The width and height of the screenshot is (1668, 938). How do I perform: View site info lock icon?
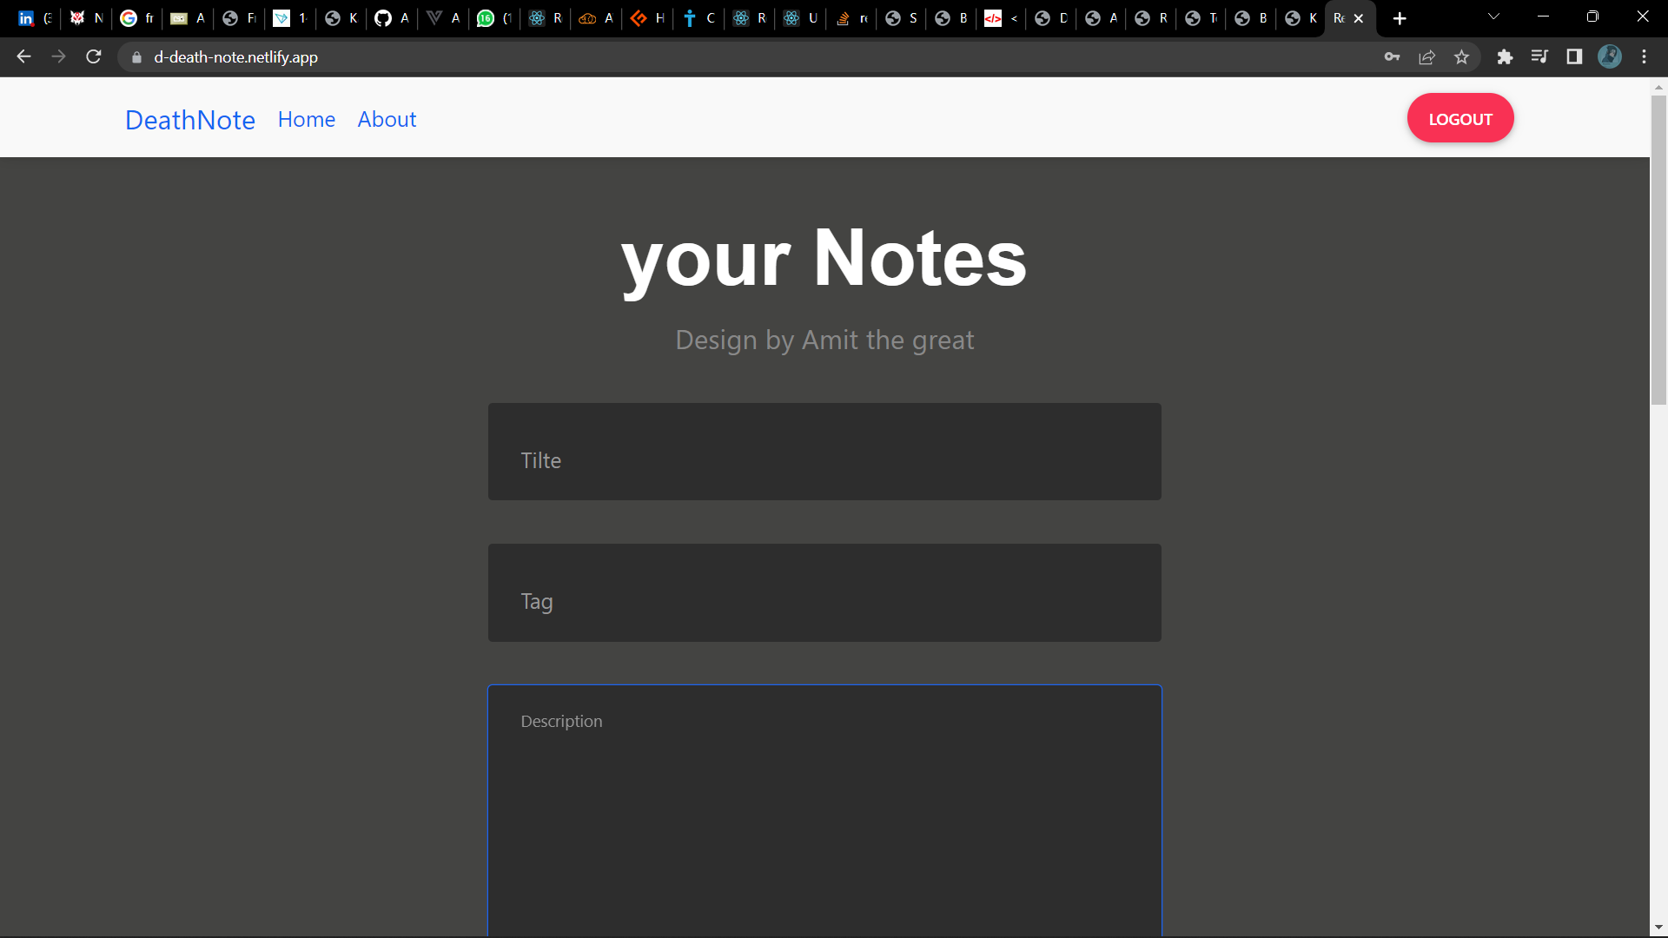(136, 57)
